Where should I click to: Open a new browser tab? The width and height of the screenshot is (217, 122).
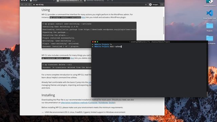pyautogui.click(x=112, y=1)
